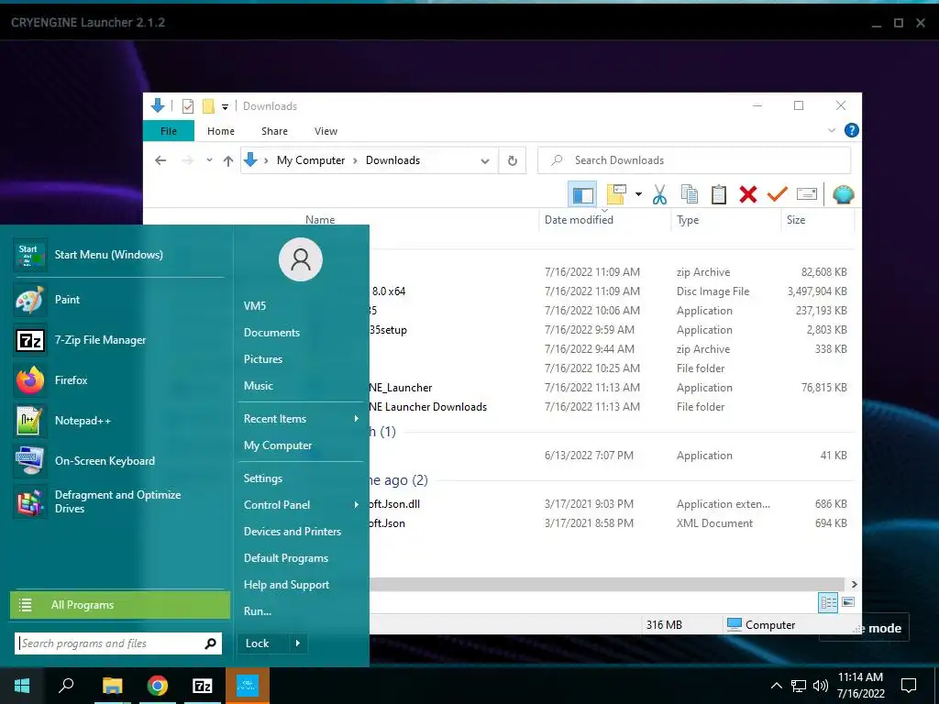Open the notification center icon

coord(909,686)
